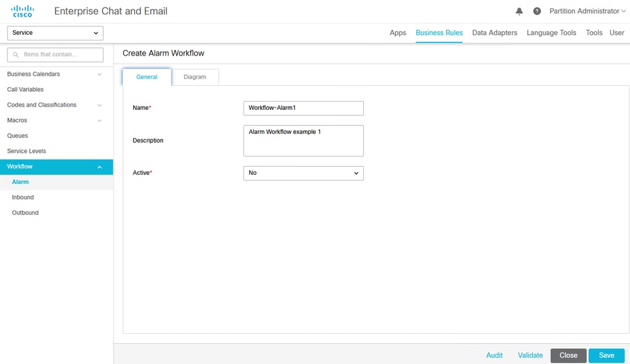Expand the Business Calendars section

99,74
